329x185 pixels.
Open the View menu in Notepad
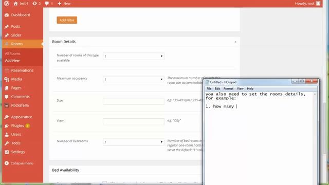click(240, 89)
